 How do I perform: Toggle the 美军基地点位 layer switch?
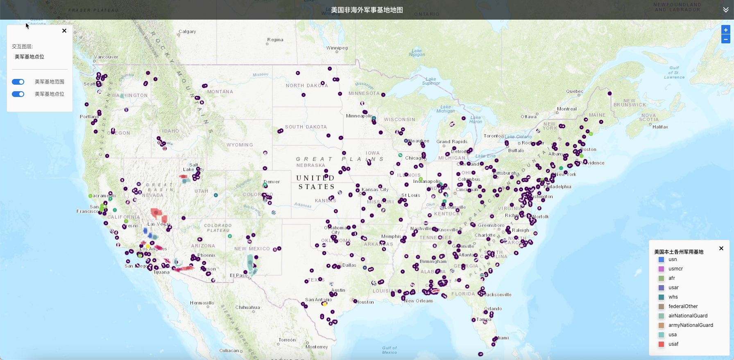click(18, 94)
